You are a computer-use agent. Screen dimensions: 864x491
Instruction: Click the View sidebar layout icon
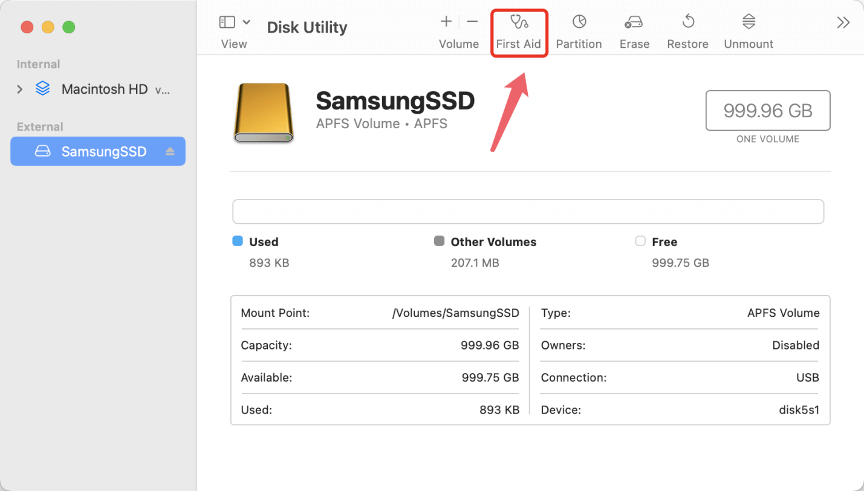[229, 22]
